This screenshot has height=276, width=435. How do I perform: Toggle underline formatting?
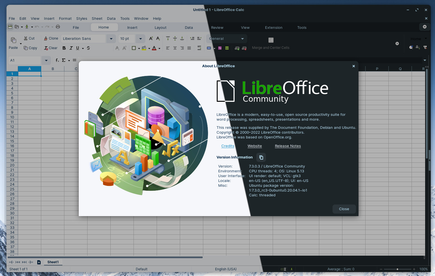[x=78, y=48]
